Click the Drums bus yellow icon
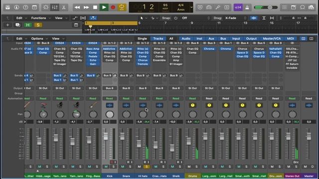This screenshot has width=319, height=179. 192,105
